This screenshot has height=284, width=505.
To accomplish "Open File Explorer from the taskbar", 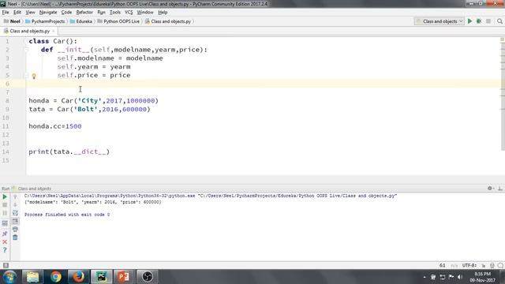I will pos(32,277).
